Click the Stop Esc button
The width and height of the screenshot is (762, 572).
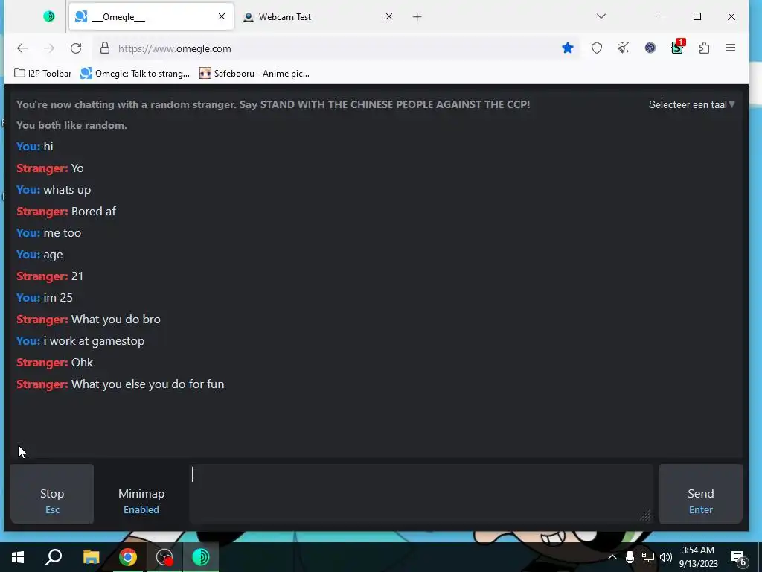point(52,494)
